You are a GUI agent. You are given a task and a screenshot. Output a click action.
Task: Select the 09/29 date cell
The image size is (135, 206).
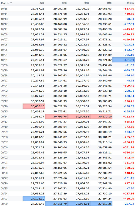click(x=4, y=70)
